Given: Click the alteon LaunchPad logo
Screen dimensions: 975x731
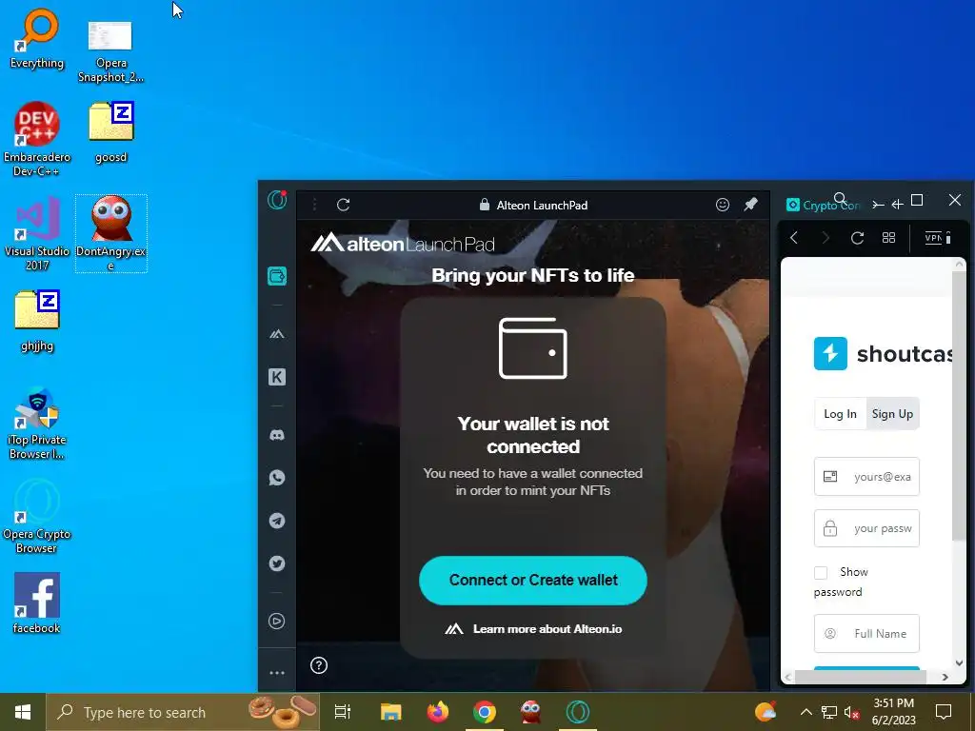Looking at the screenshot, I should [x=403, y=243].
